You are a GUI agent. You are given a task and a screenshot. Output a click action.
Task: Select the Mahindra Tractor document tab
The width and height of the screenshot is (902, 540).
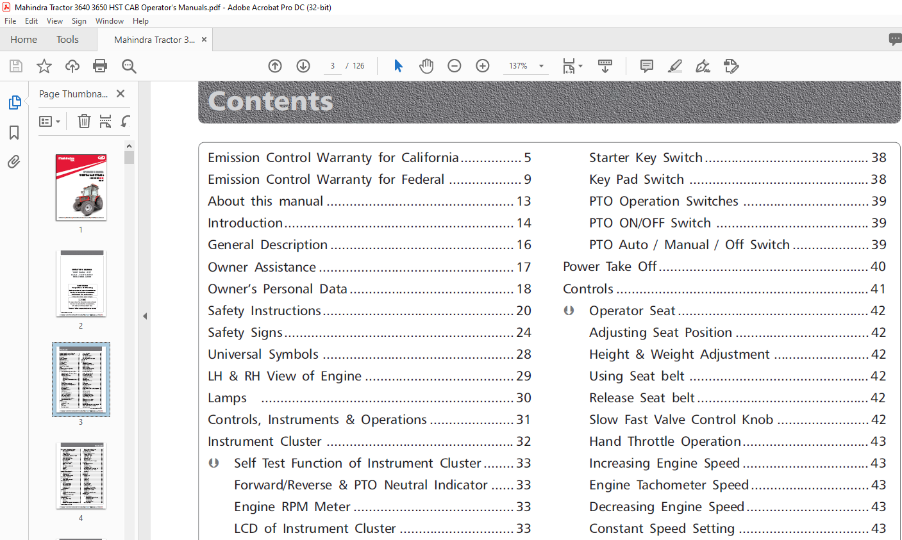point(155,39)
